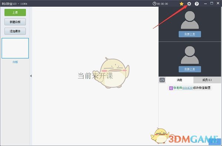The height and width of the screenshot is (146, 222).
Task: Click the yellow star favorite icon
Action: pyautogui.click(x=182, y=4)
